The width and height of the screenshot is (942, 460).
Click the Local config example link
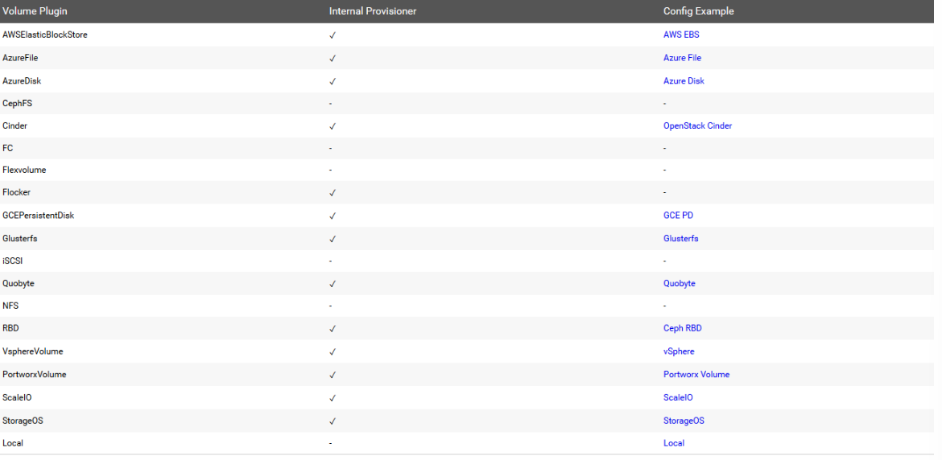click(673, 443)
